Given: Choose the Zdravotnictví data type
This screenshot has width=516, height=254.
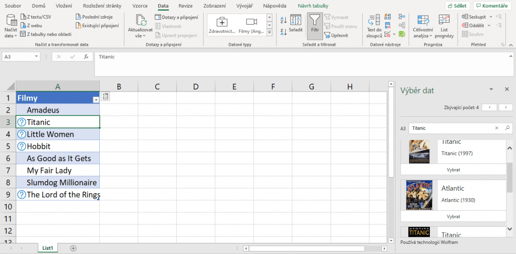Looking at the screenshot, I should [x=222, y=25].
